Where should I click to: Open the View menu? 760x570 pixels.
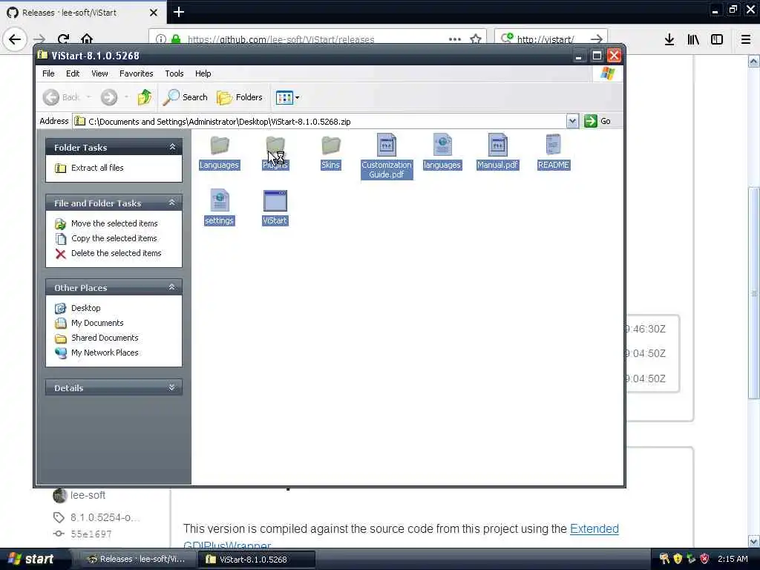click(99, 73)
